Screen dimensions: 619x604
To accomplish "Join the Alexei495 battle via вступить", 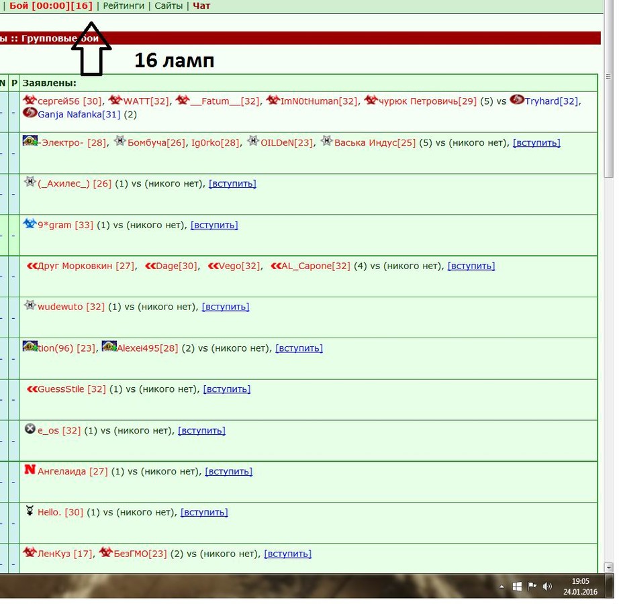I will click(299, 348).
